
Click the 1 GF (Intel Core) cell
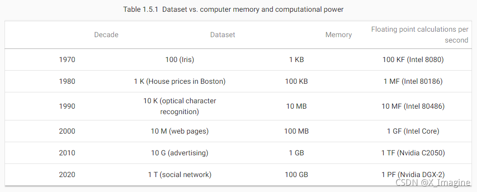point(413,131)
